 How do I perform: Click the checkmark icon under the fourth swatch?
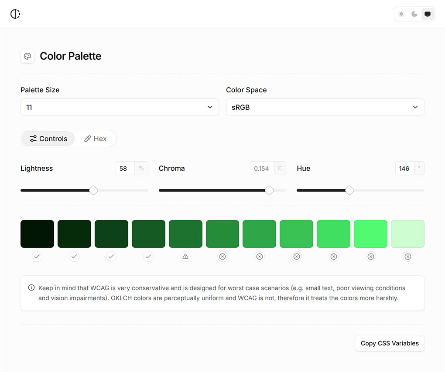tap(148, 257)
